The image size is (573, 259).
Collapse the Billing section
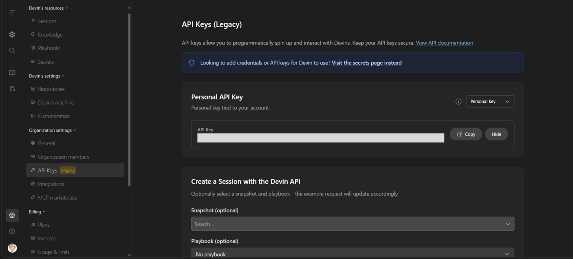click(x=37, y=212)
